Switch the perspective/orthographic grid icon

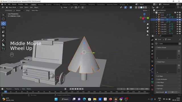tap(148, 35)
